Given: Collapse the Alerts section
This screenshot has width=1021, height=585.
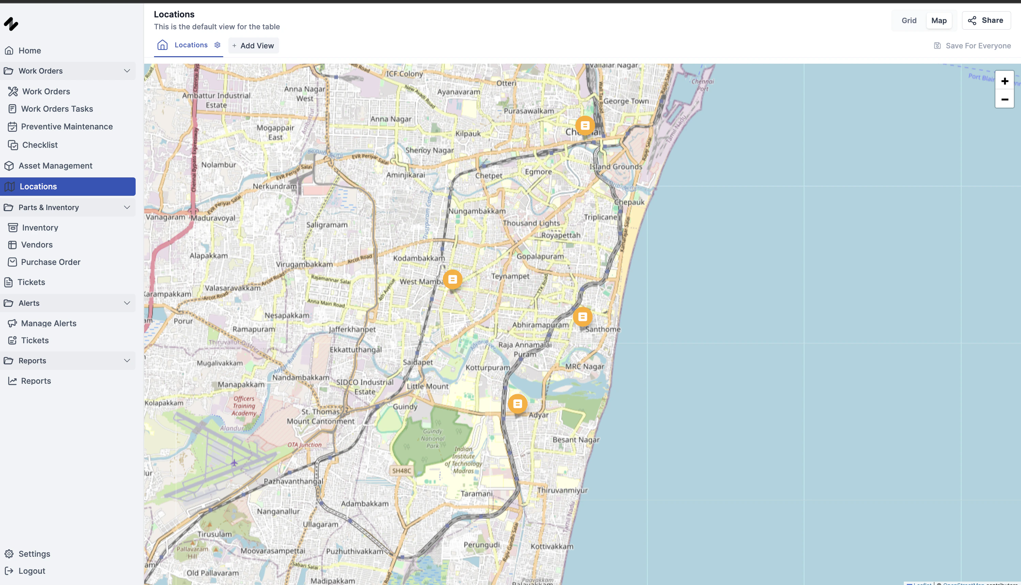Looking at the screenshot, I should pos(127,302).
